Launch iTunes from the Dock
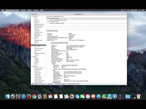 88,97
